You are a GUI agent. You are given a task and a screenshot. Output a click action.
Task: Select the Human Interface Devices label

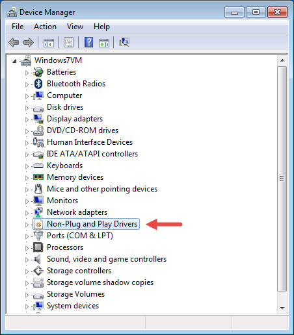click(x=90, y=142)
